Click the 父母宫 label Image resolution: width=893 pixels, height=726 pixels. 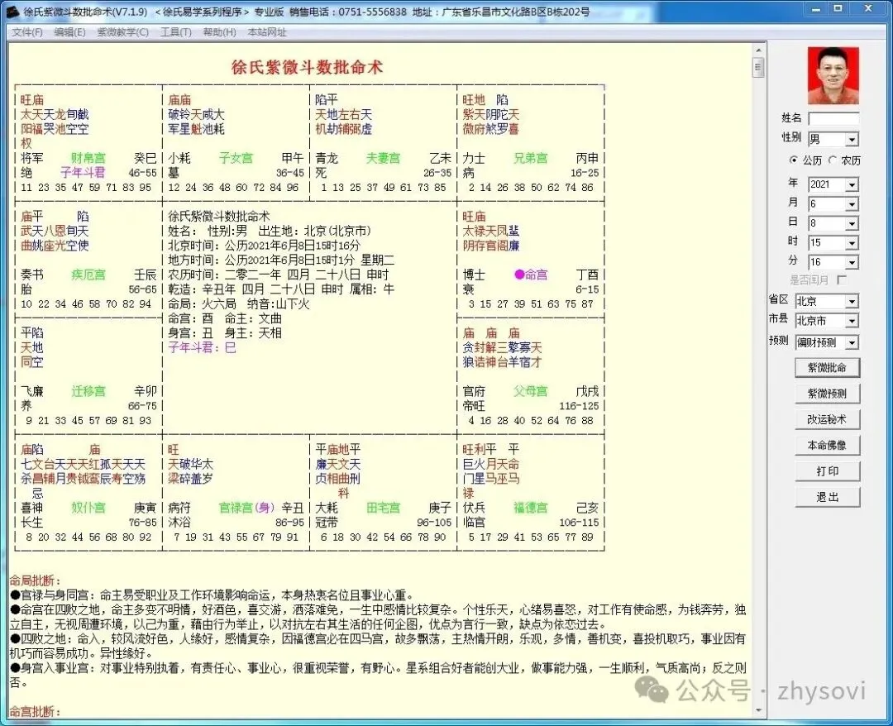click(x=530, y=392)
